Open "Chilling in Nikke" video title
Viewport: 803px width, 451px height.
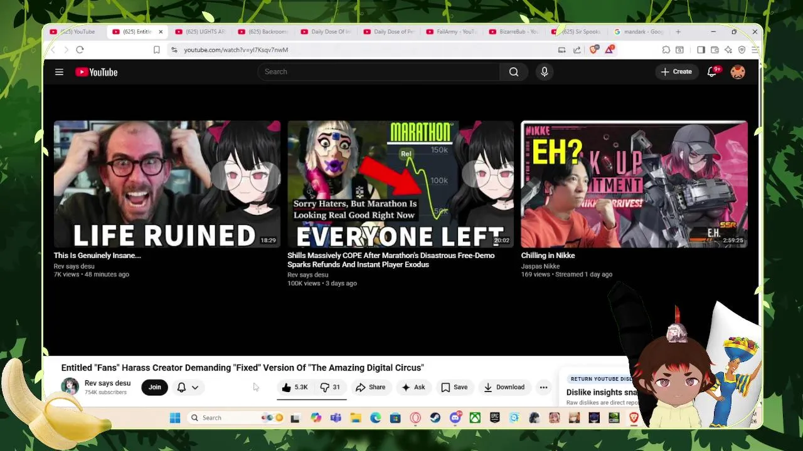coord(548,256)
